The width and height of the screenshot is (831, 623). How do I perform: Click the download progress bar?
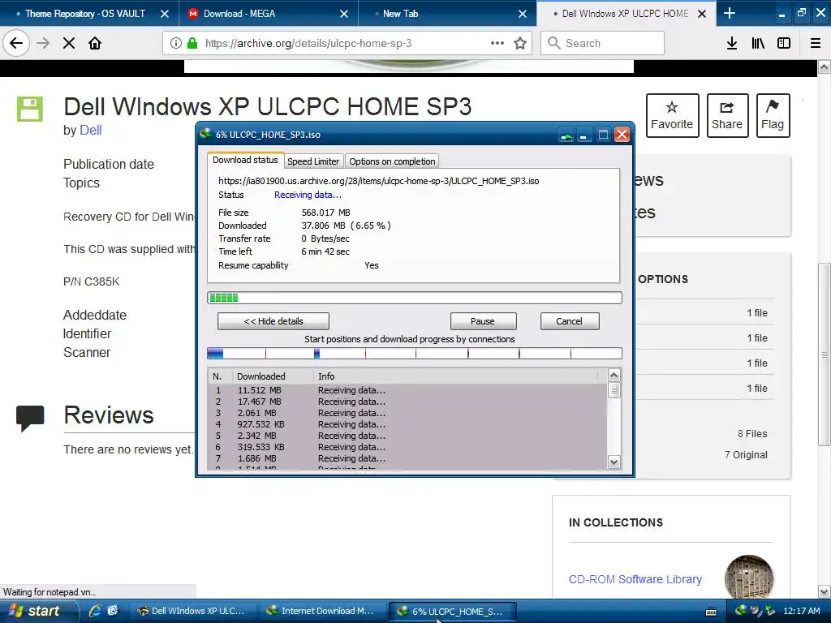[415, 298]
